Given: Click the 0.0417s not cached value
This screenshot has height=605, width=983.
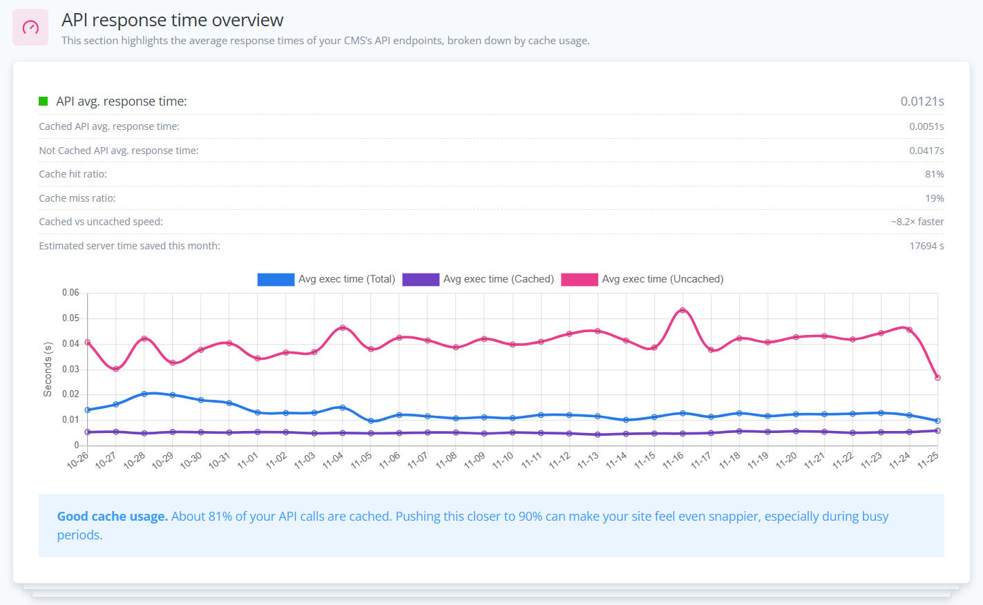Looking at the screenshot, I should click(926, 151).
